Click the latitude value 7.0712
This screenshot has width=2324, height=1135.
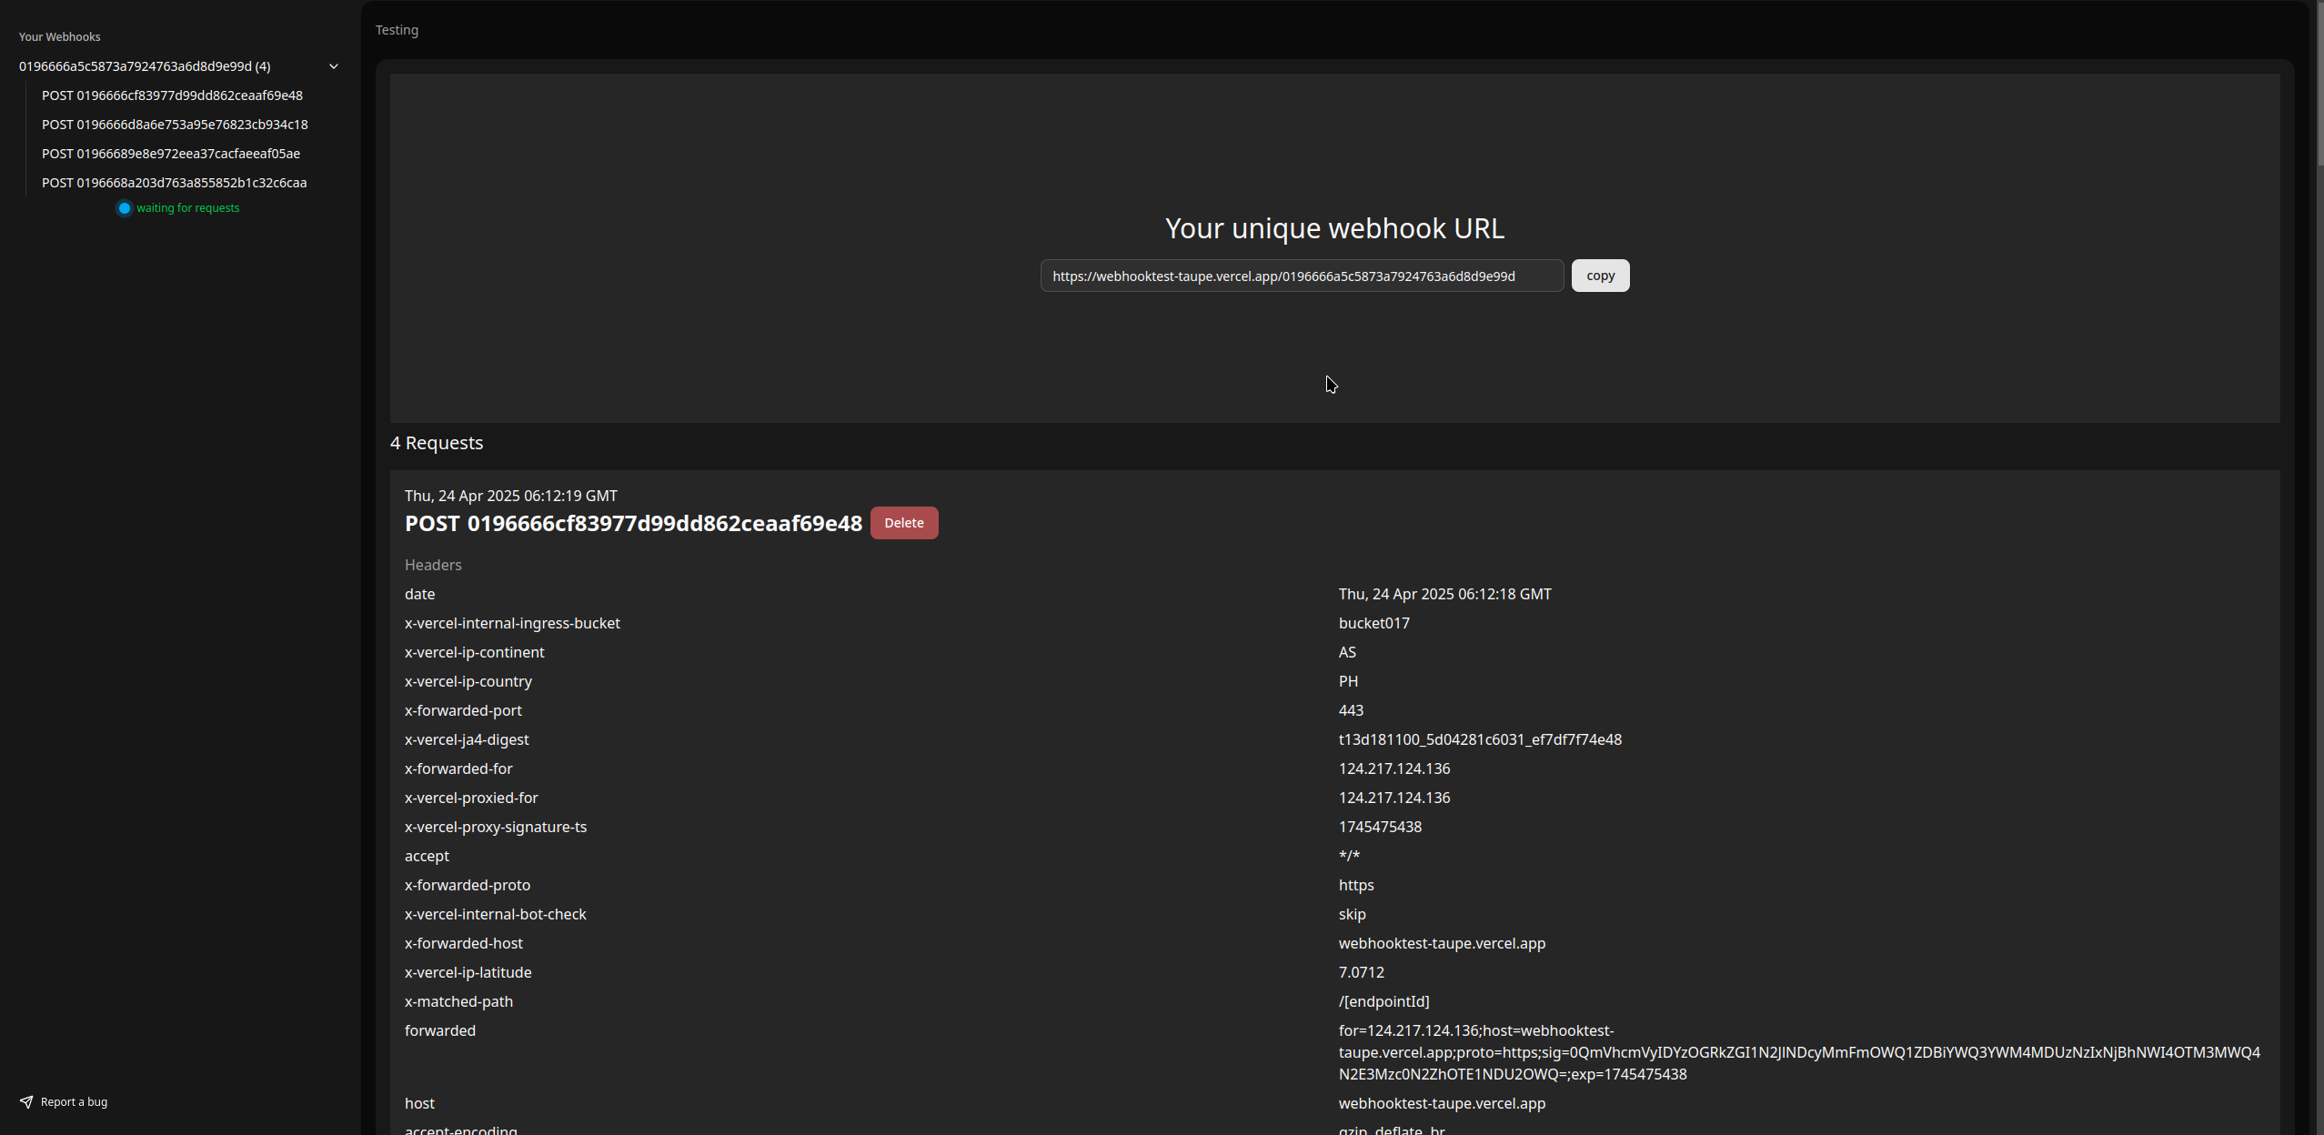[1361, 972]
